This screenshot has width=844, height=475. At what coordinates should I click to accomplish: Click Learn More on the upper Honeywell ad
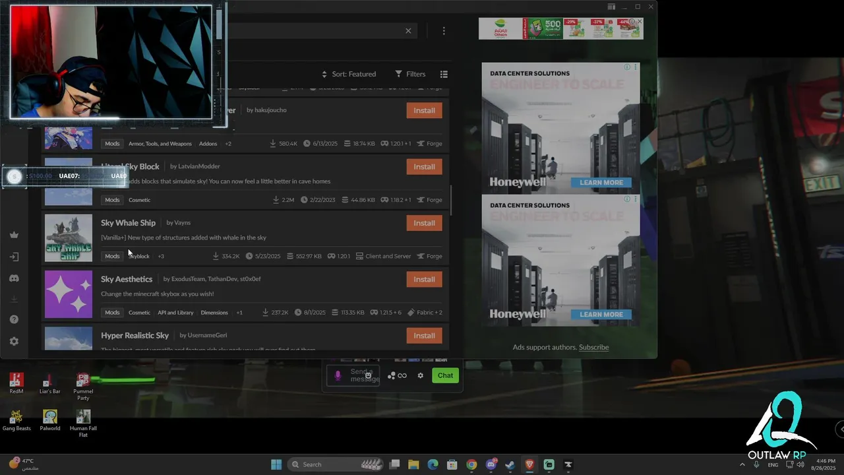[x=601, y=183]
